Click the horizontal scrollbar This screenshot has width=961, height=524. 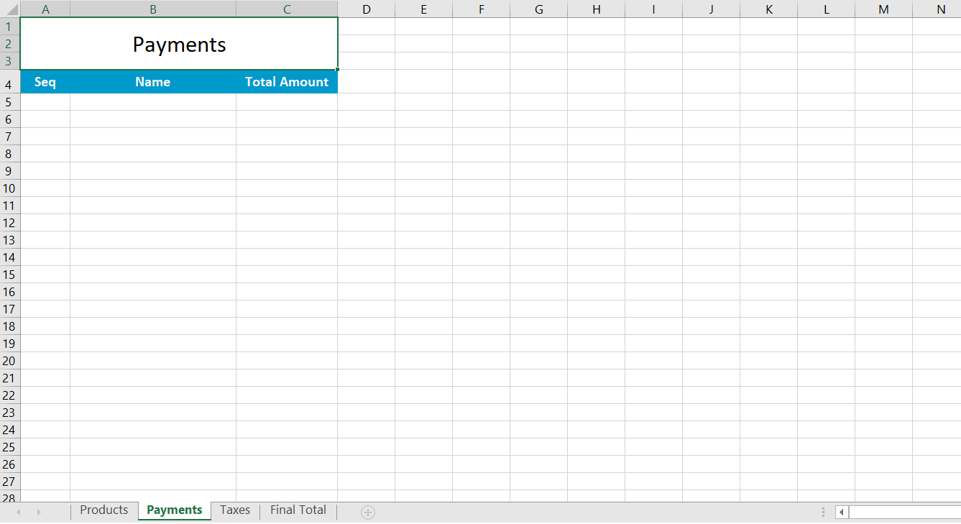pos(902,512)
